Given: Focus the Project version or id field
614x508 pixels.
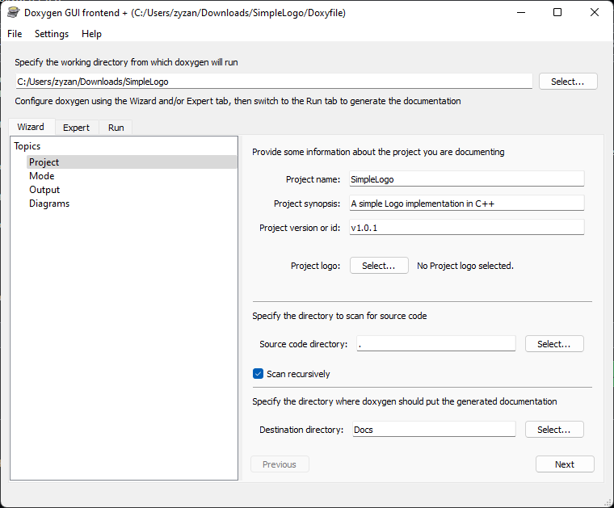Looking at the screenshot, I should (x=467, y=228).
